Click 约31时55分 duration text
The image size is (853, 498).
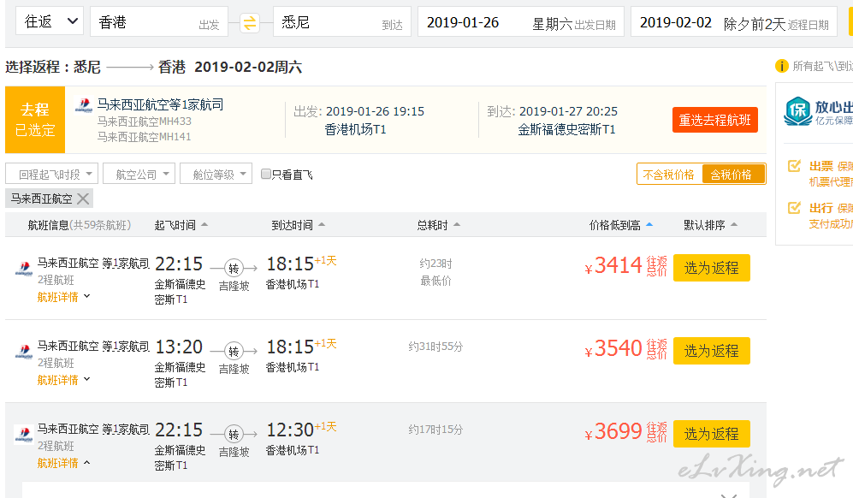click(x=435, y=347)
